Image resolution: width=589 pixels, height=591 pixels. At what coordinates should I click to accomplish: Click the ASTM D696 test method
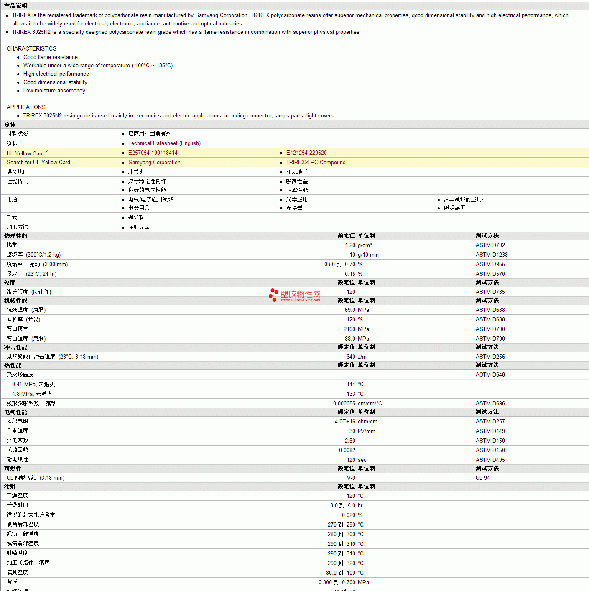[490, 403]
